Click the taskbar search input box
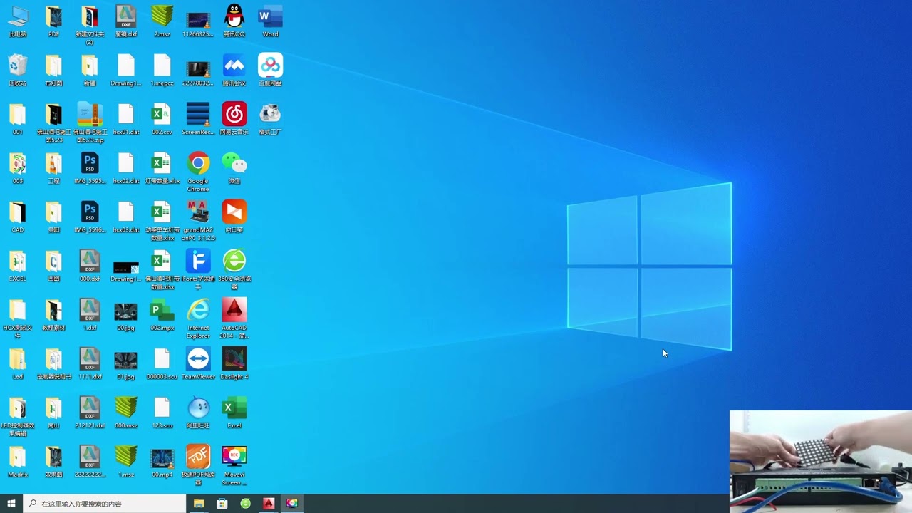Viewport: 912px width, 513px height. point(105,503)
